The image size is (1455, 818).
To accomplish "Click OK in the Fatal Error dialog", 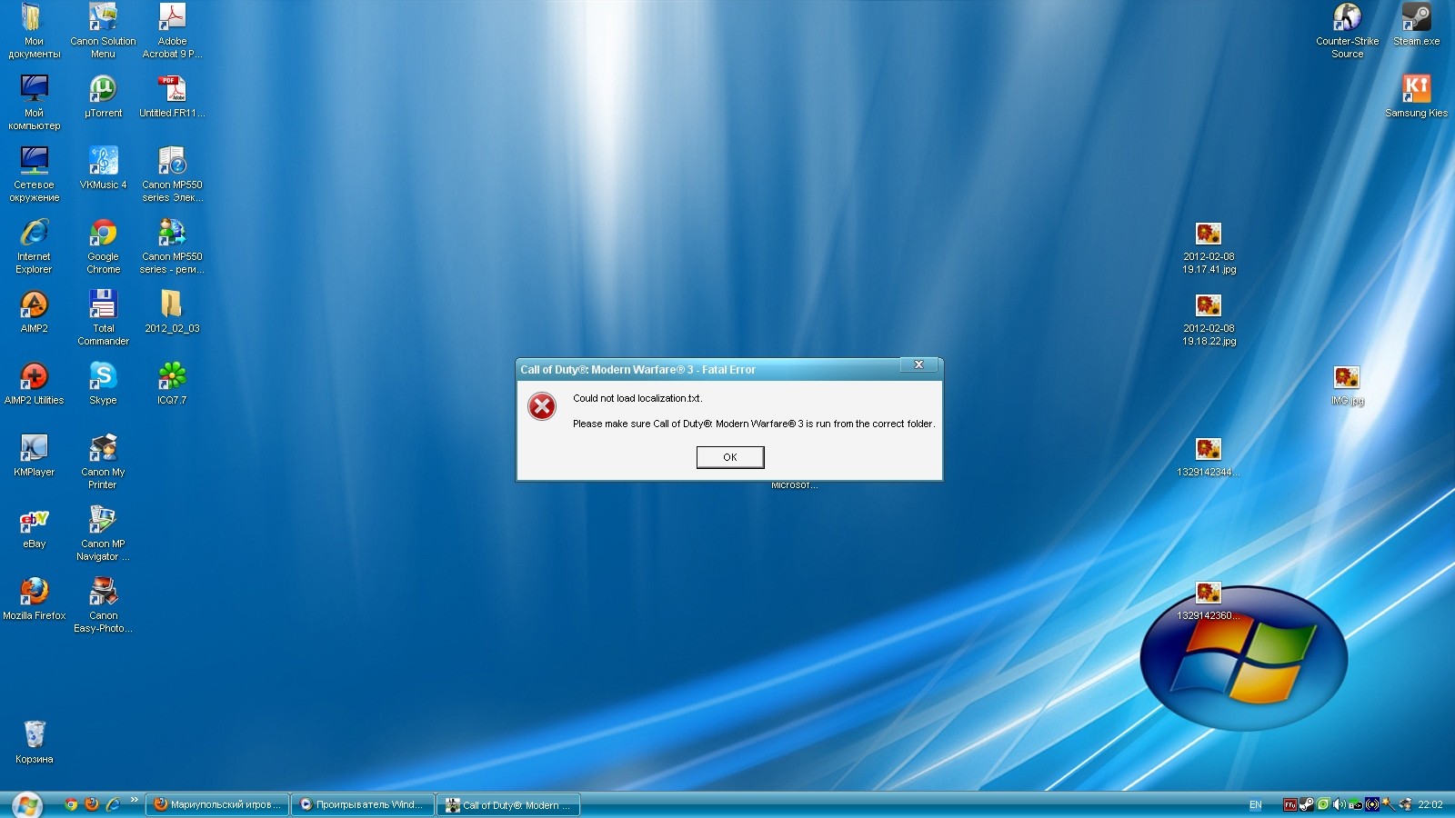I will [x=730, y=457].
